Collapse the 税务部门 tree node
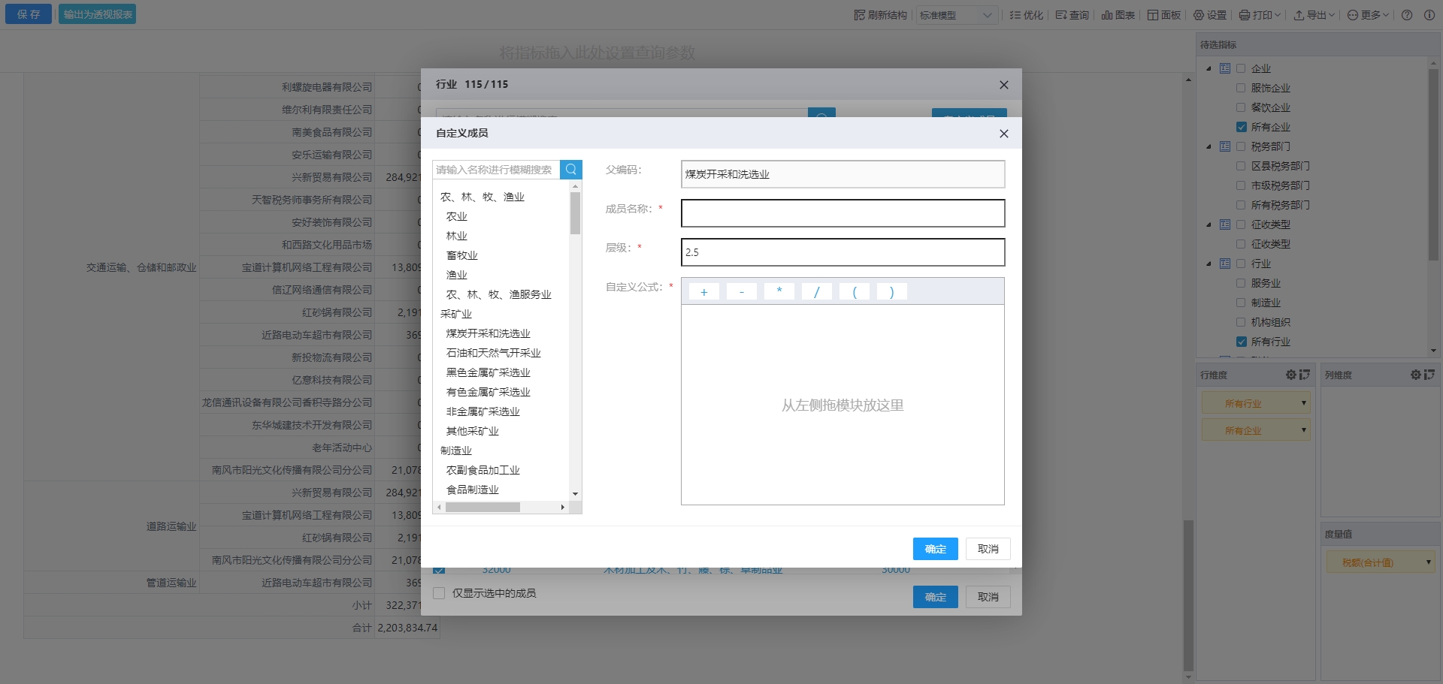This screenshot has height=684, width=1443. click(1209, 146)
